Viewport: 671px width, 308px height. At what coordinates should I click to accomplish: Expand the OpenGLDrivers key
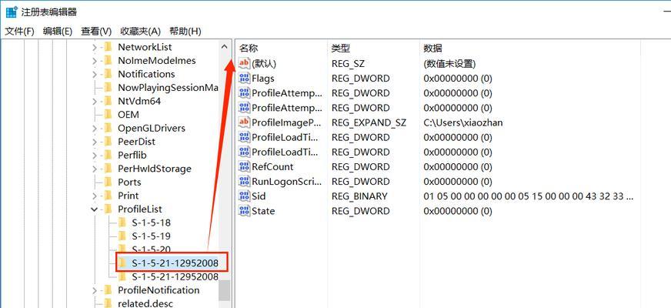[x=95, y=128]
